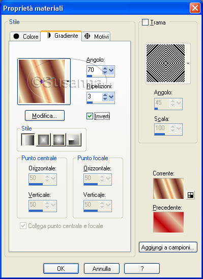Enable the Trama checkbox
203x279 pixels.
click(x=145, y=22)
